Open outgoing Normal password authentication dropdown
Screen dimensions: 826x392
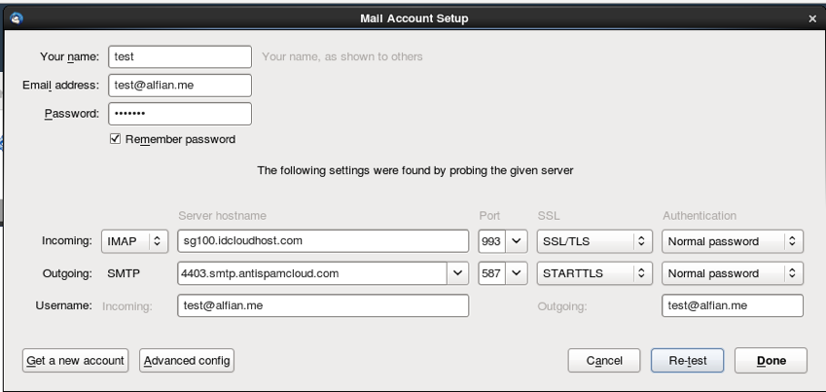coord(733,273)
